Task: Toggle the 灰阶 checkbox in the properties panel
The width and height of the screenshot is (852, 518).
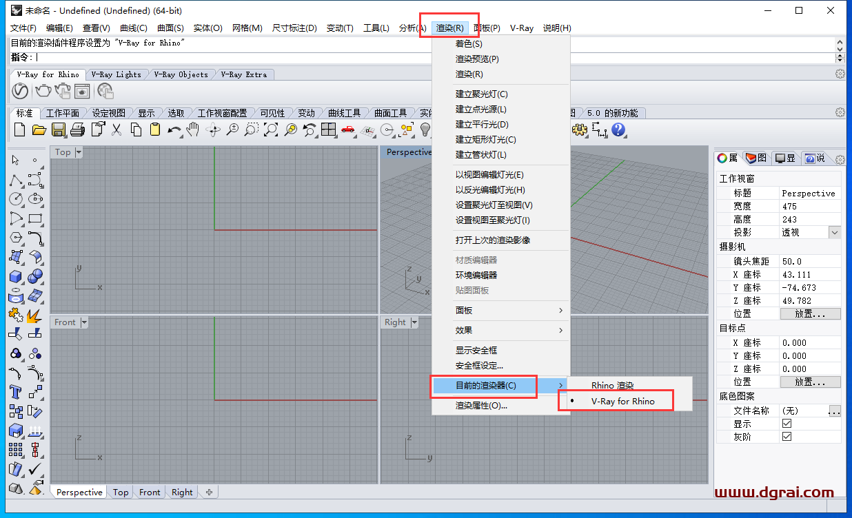Action: (787, 436)
